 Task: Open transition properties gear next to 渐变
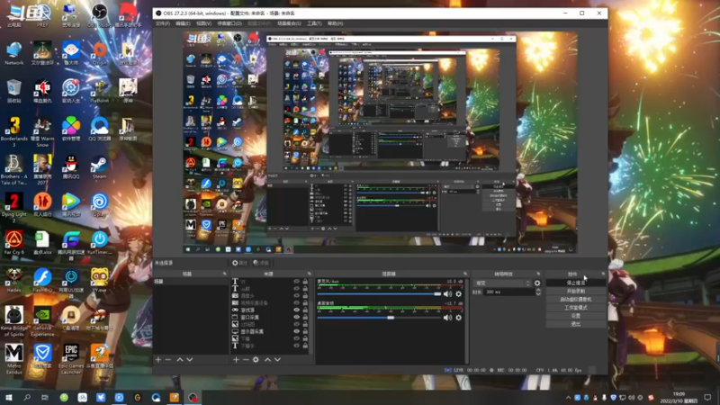(x=537, y=283)
